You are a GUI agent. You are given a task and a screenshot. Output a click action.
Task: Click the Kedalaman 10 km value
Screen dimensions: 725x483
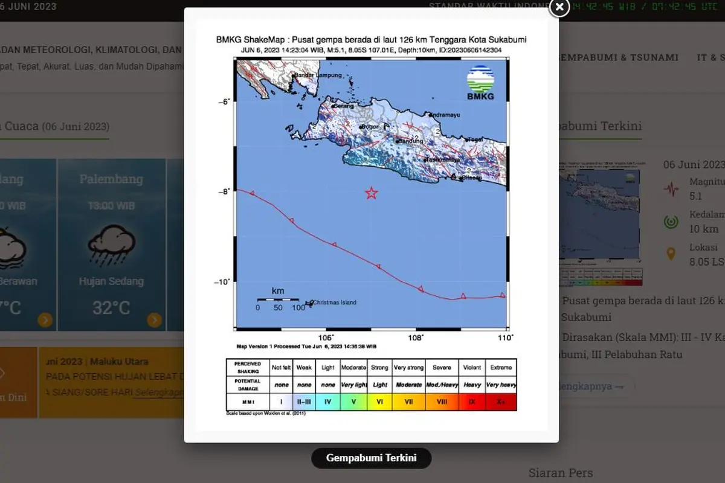(x=704, y=229)
